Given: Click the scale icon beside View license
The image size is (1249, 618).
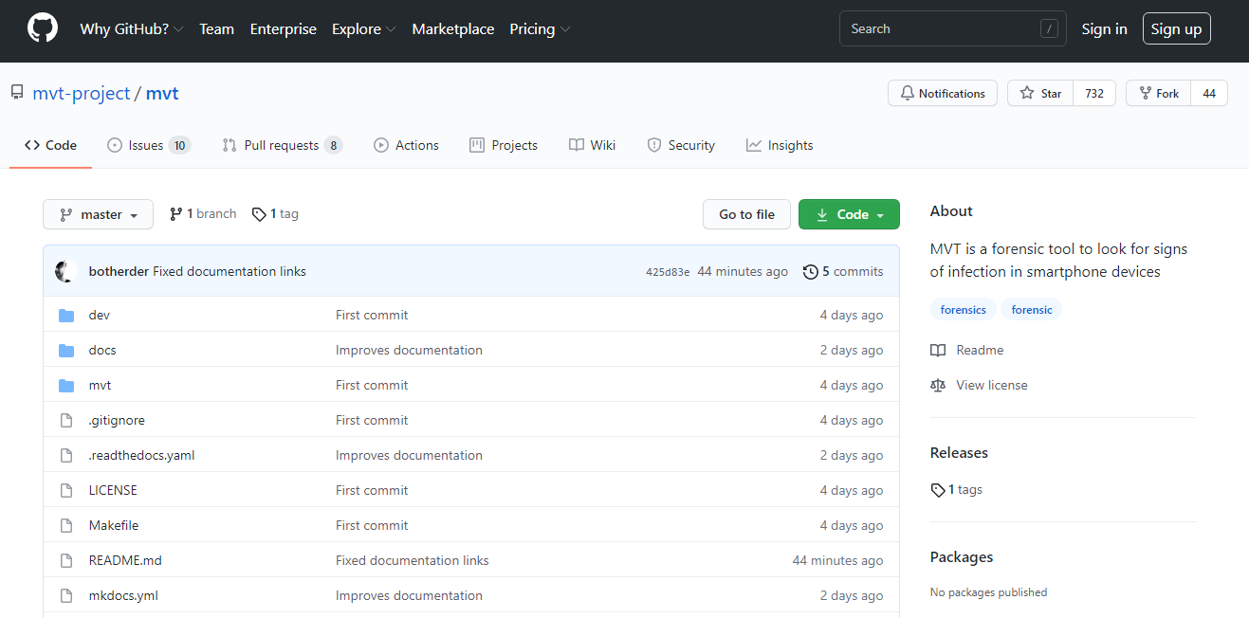Looking at the screenshot, I should tap(938, 385).
